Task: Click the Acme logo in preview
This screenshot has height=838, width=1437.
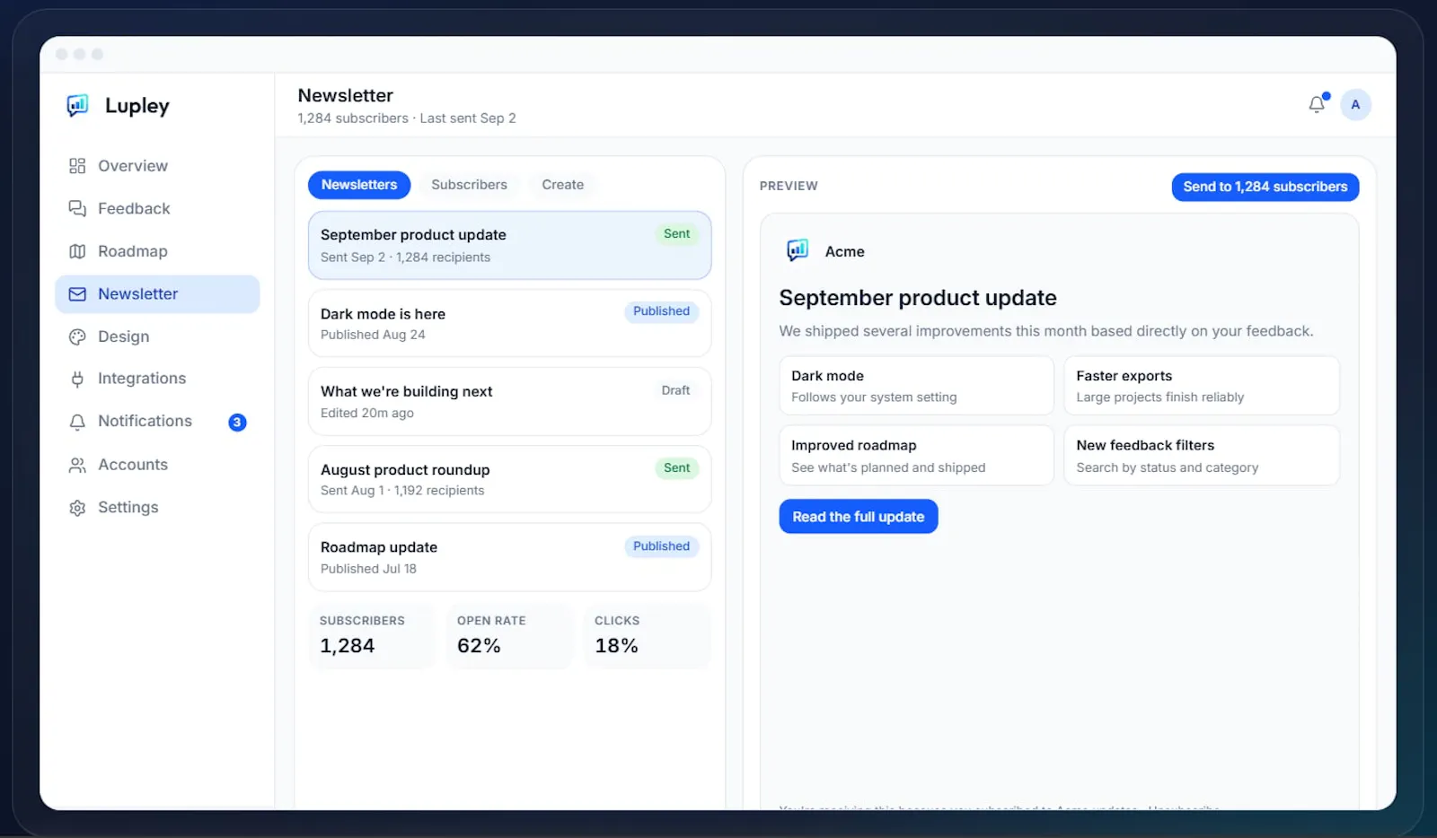Action: 798,250
